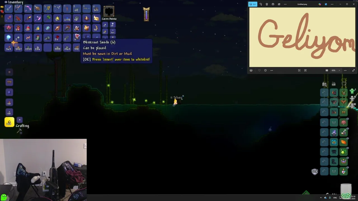The width and height of the screenshot is (358, 201).
Task: Pick the fallen star stack of 72
Action: [x=57, y=18]
